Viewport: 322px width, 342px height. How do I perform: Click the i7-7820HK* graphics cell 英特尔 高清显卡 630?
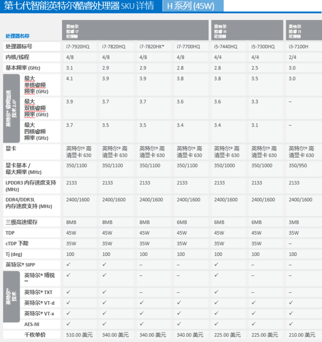(152, 152)
